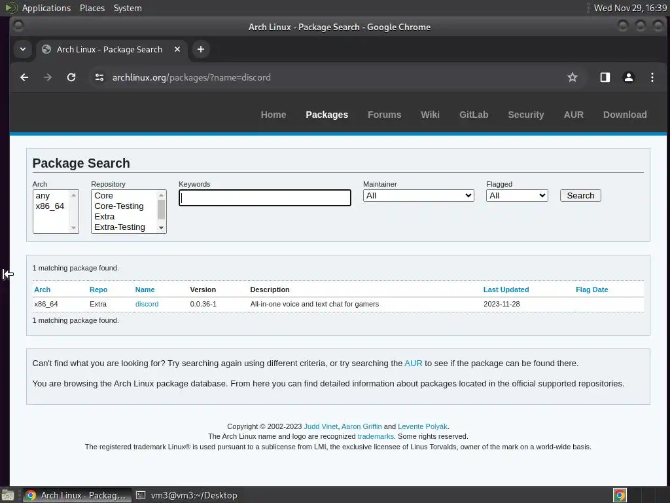Select 'Core' in the Repository list

coord(124,195)
